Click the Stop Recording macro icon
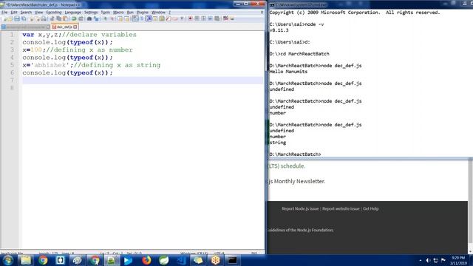 coord(197,18)
